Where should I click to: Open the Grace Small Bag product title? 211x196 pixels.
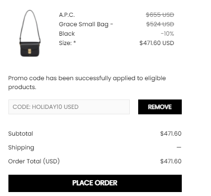[x=86, y=24]
